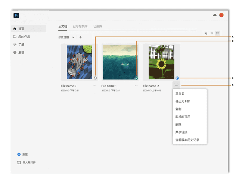Open the teal ocean artwork thumbnail
The height and width of the screenshot is (175, 239).
120,62
